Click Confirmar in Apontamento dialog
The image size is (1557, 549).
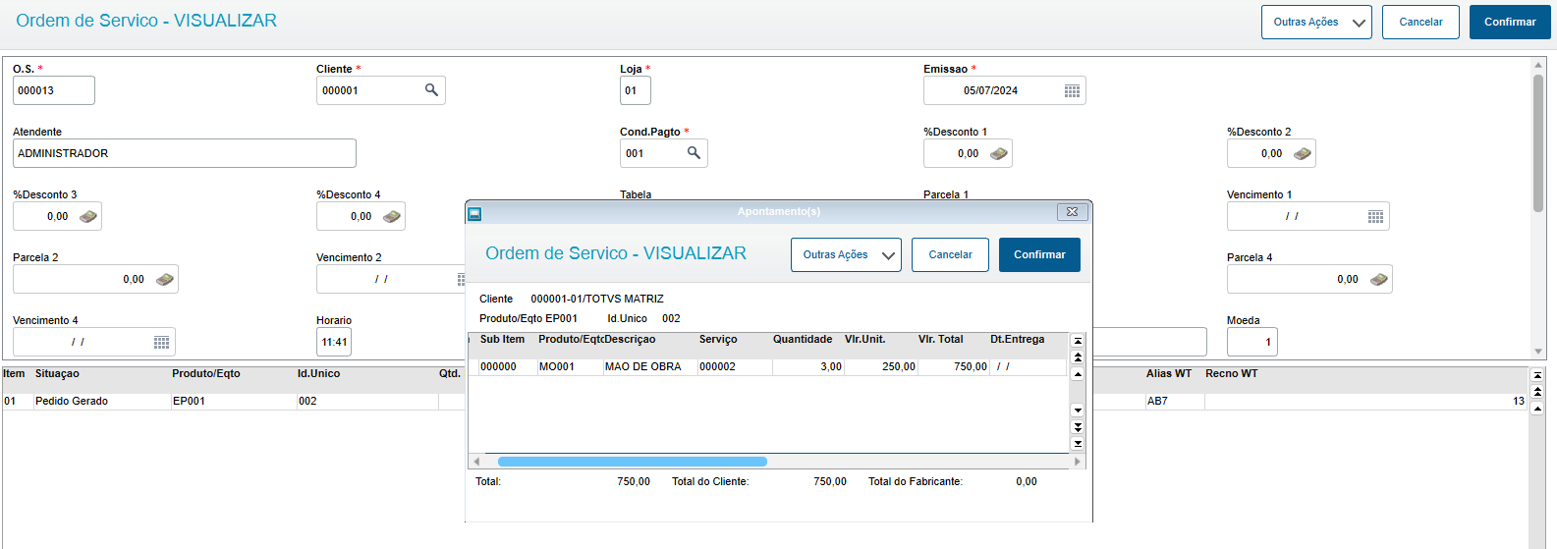point(1039,254)
